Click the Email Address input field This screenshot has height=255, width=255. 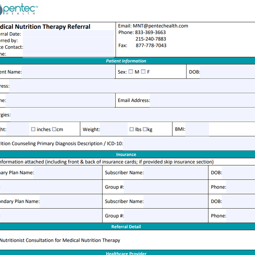click(x=202, y=100)
